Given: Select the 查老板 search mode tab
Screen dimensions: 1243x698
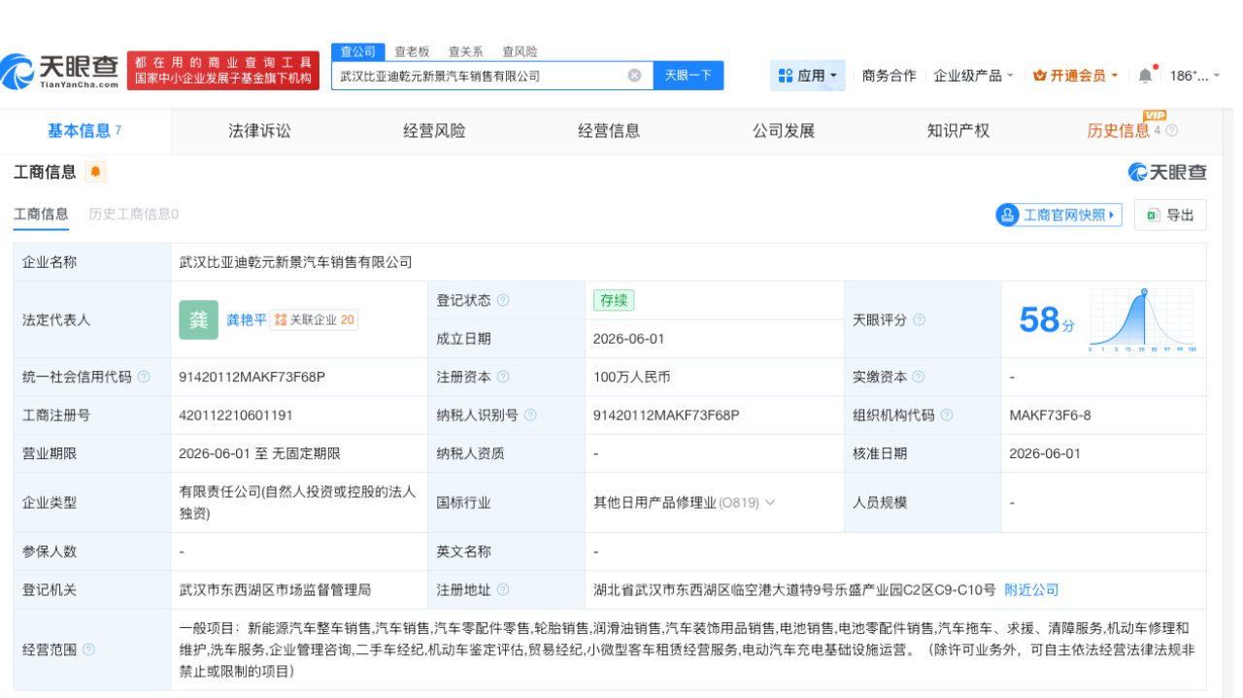Looking at the screenshot, I should (412, 51).
